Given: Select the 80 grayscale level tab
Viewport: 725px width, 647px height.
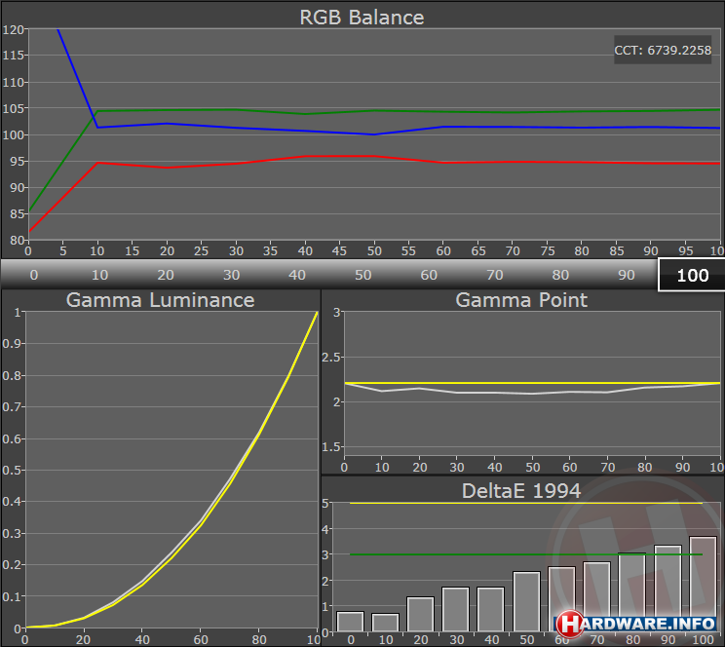Looking at the screenshot, I should [x=560, y=275].
